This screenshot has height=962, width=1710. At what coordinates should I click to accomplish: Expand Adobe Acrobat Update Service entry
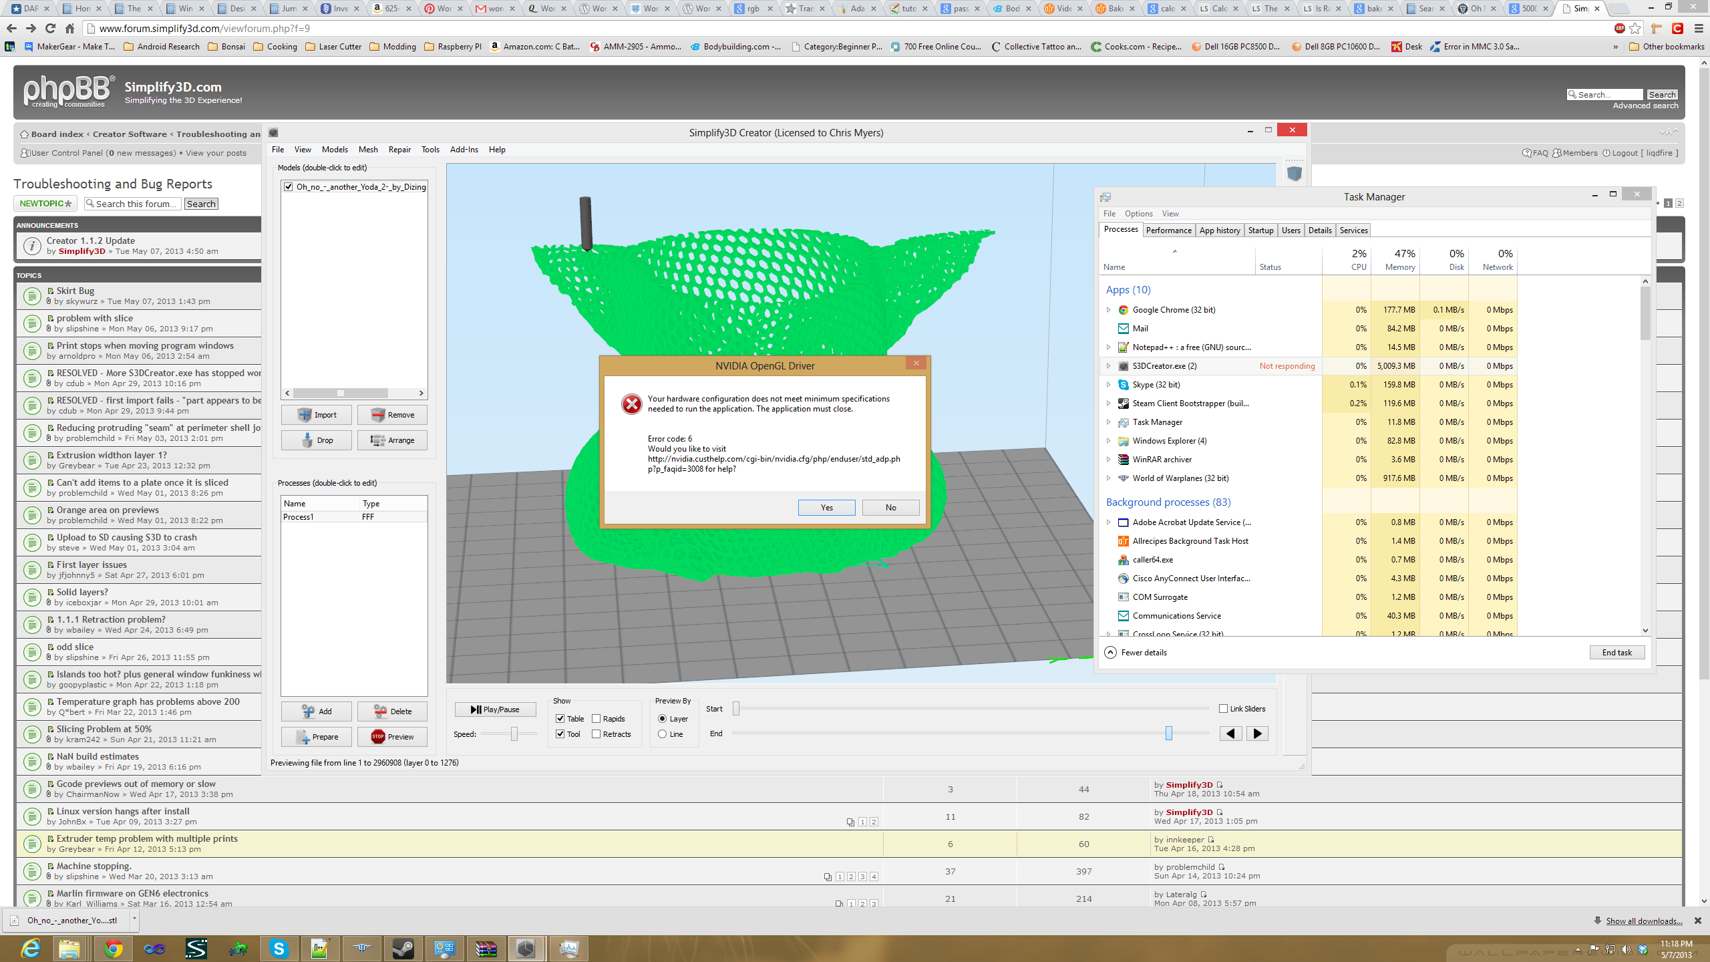click(1109, 522)
